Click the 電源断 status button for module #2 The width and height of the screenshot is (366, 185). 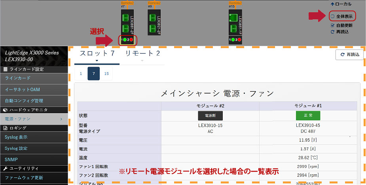click(210, 116)
